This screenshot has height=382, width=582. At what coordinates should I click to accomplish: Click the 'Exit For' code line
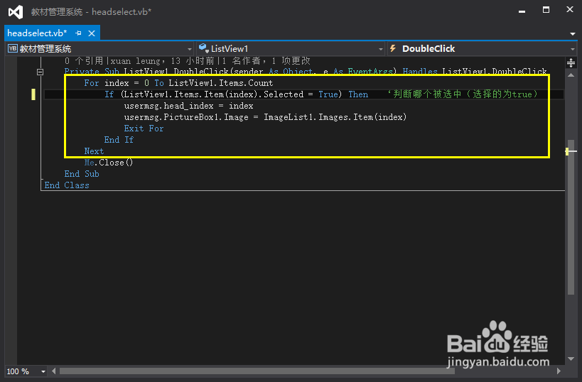(x=144, y=129)
